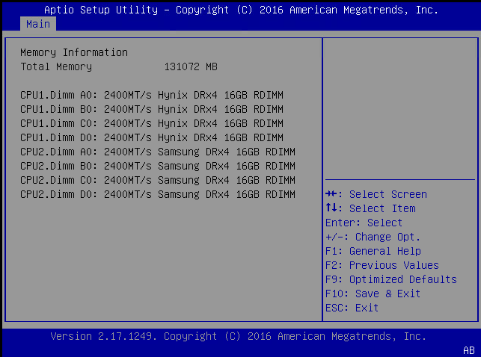
Task: Click the F9: Optimized Defaults line
Action: coord(391,279)
